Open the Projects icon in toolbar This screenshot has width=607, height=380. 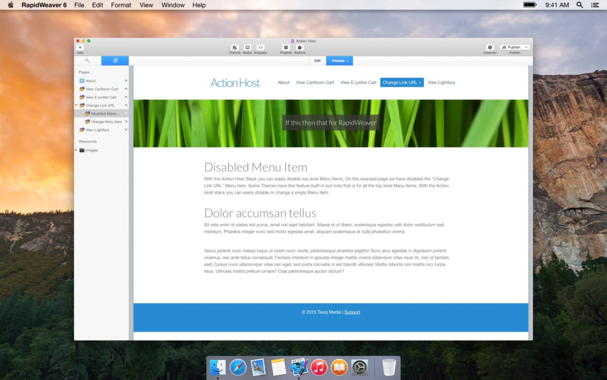286,47
